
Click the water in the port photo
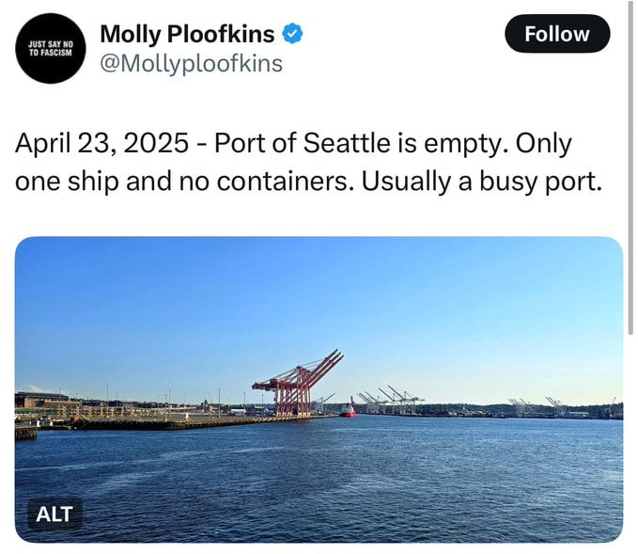coord(319,481)
